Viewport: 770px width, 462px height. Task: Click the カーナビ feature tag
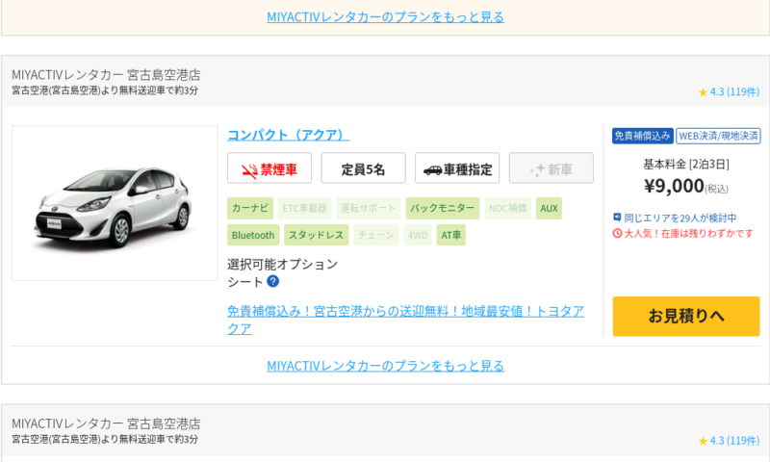click(250, 208)
